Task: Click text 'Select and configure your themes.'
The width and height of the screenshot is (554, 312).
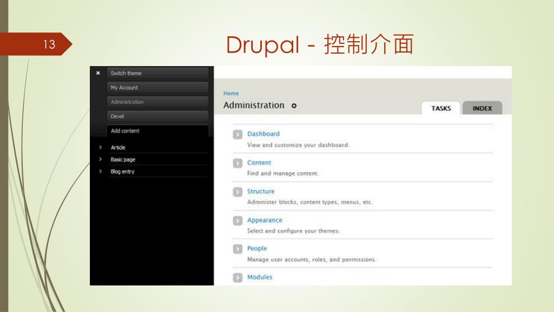Action: click(x=294, y=231)
